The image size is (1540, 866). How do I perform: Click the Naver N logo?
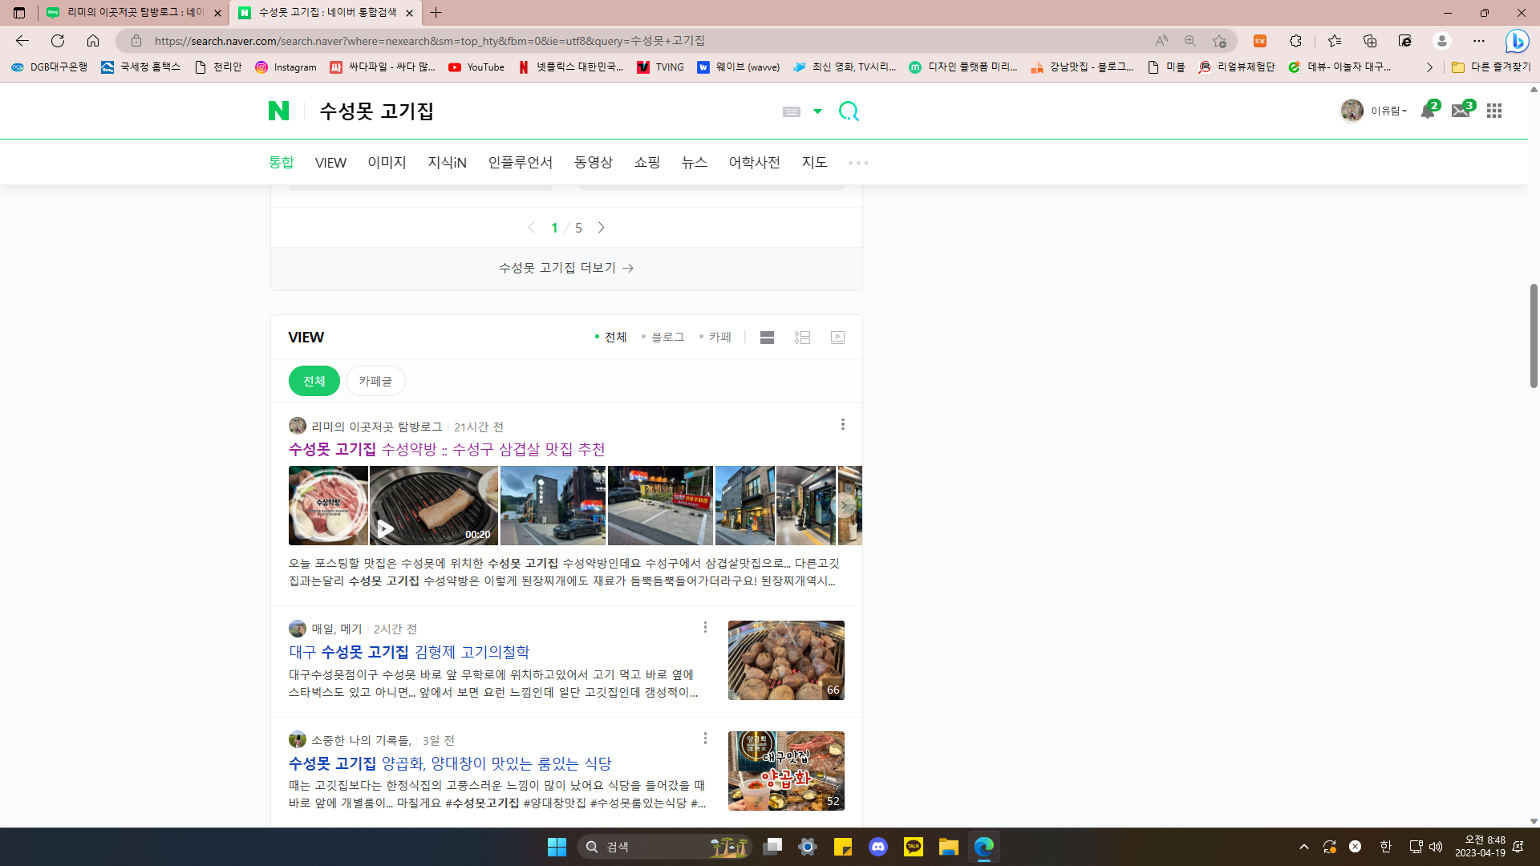(278, 111)
